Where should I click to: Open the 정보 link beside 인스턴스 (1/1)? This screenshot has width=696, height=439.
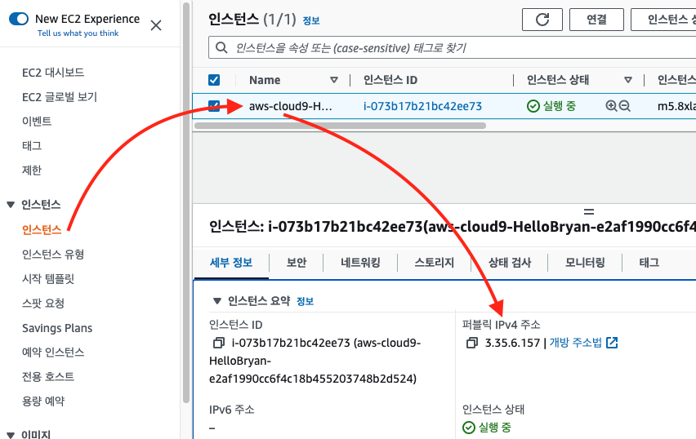coord(311,20)
